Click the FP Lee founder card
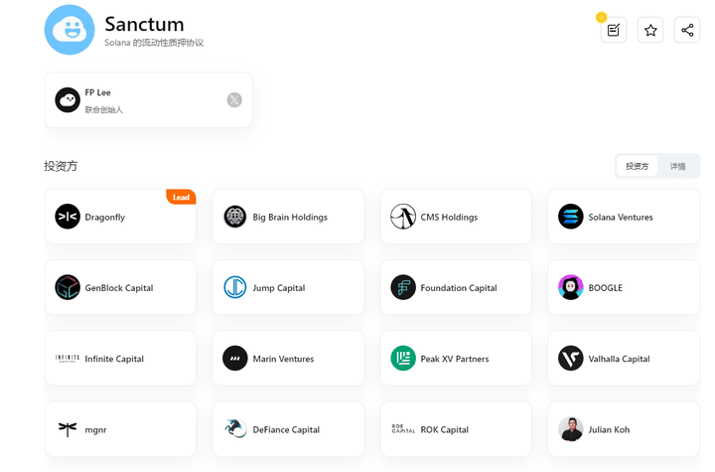The image size is (715, 472). click(148, 99)
